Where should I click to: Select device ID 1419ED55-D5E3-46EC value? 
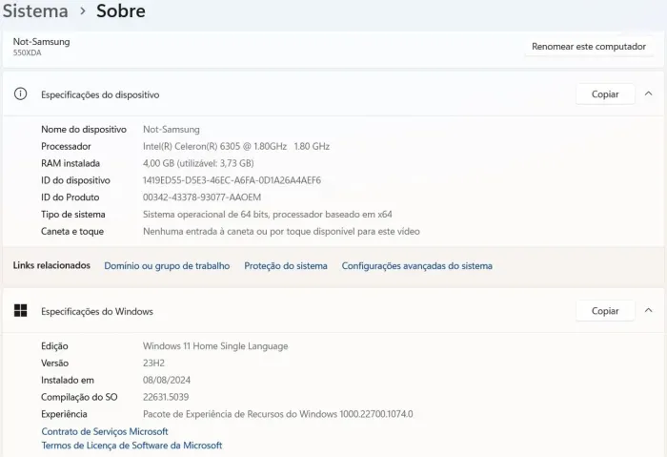pyautogui.click(x=232, y=180)
